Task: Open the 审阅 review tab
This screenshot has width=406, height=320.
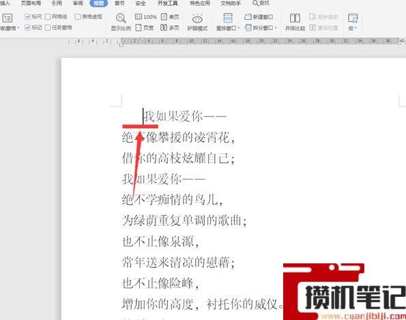Action: (78, 3)
